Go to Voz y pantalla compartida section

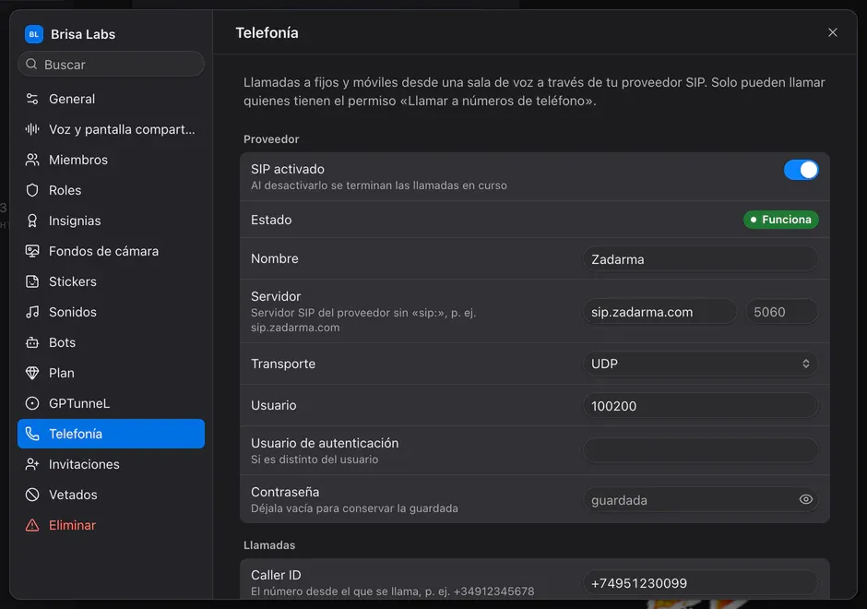coord(111,129)
